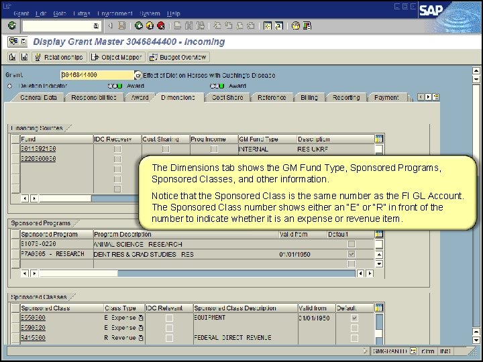Click the Find binoculars icon
The height and width of the screenshot is (362, 483).
pos(189,25)
